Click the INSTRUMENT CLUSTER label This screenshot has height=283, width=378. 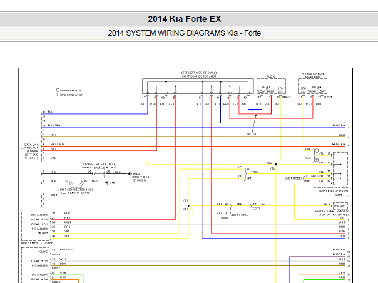[x=37, y=243]
